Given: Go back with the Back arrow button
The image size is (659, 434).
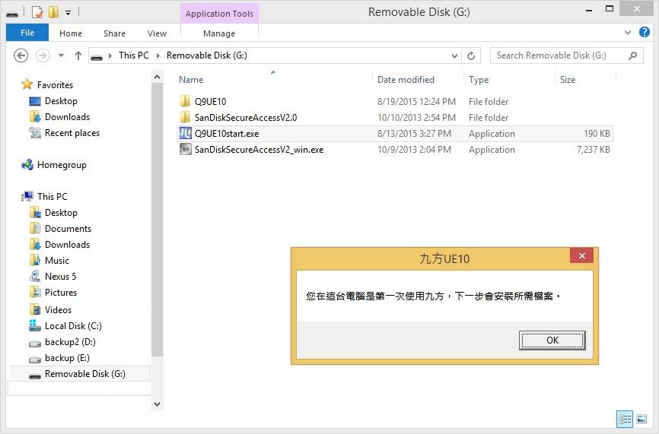Looking at the screenshot, I should click(21, 55).
